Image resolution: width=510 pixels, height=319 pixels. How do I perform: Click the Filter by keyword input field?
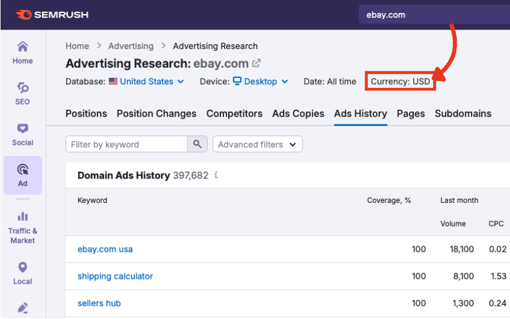pyautogui.click(x=126, y=144)
